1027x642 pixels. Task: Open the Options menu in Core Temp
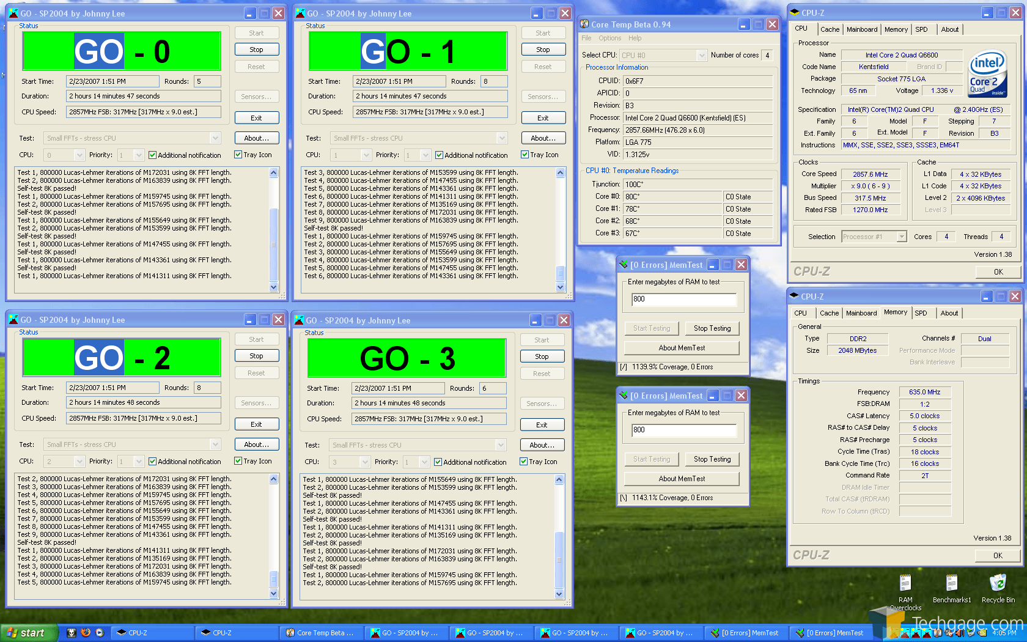pos(609,38)
